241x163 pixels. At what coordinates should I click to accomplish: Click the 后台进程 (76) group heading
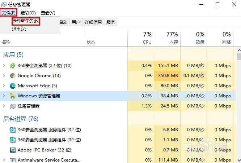(21, 119)
